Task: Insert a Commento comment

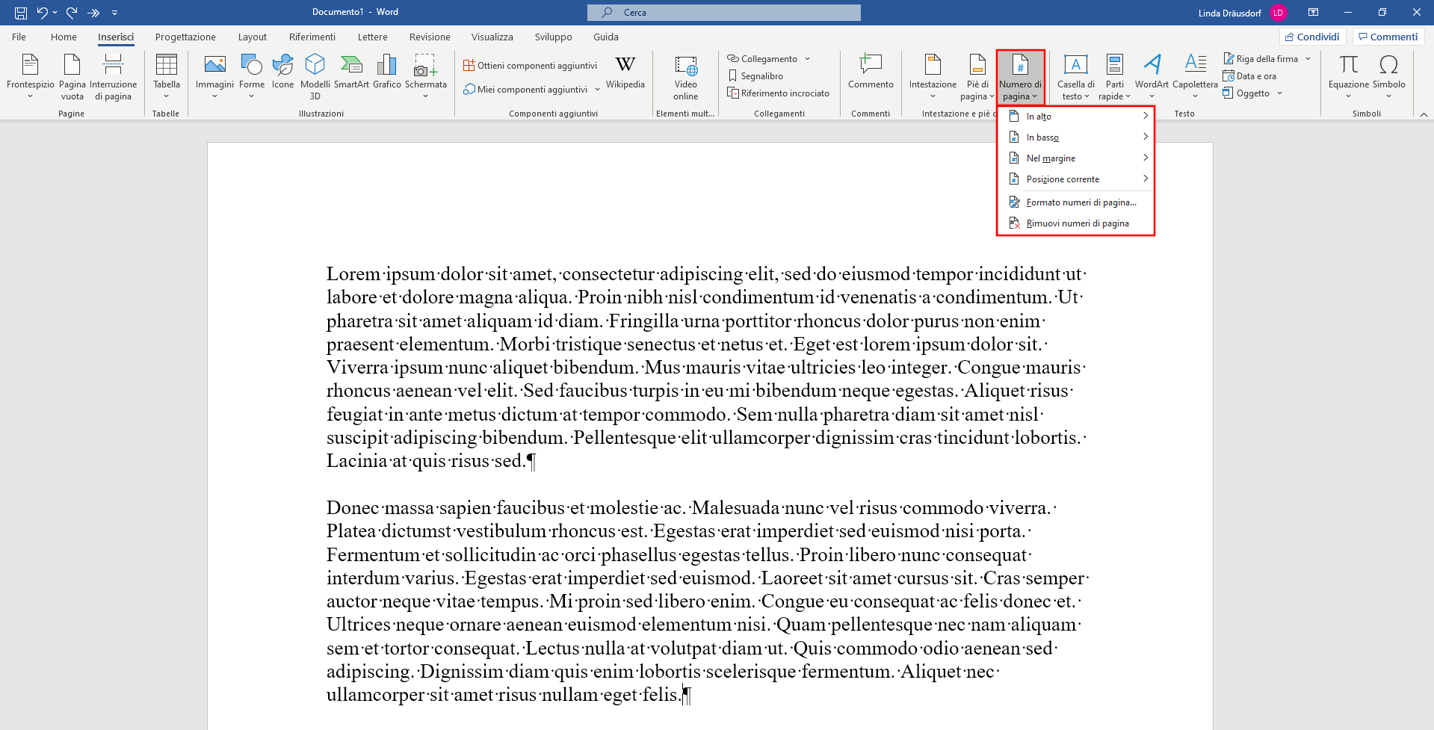Action: pyautogui.click(x=871, y=75)
